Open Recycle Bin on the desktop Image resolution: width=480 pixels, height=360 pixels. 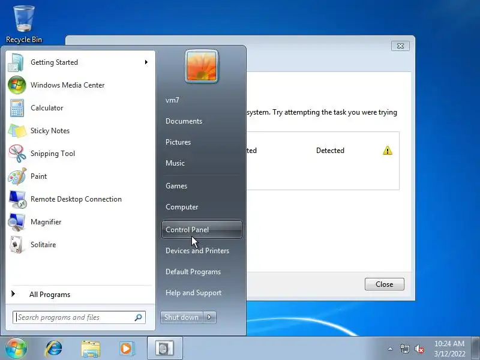point(24,25)
